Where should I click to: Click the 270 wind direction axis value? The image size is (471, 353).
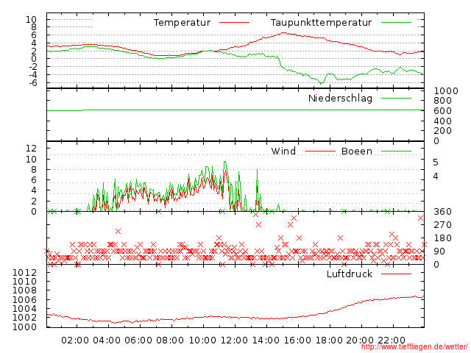click(443, 225)
